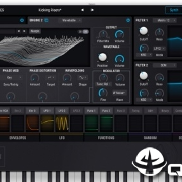The image size is (182, 182).
Task: Click the knob below Phase Distortion
Action: click(42, 97)
